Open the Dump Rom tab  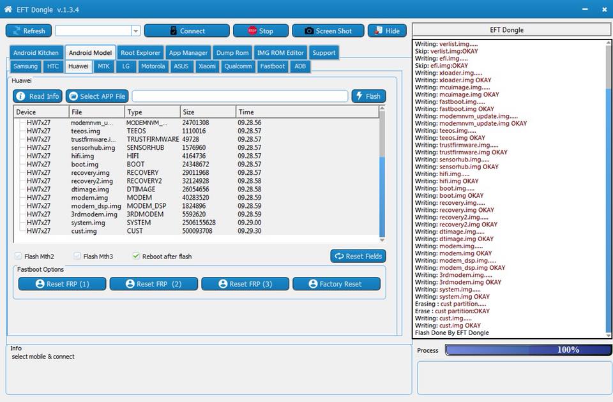pos(232,53)
